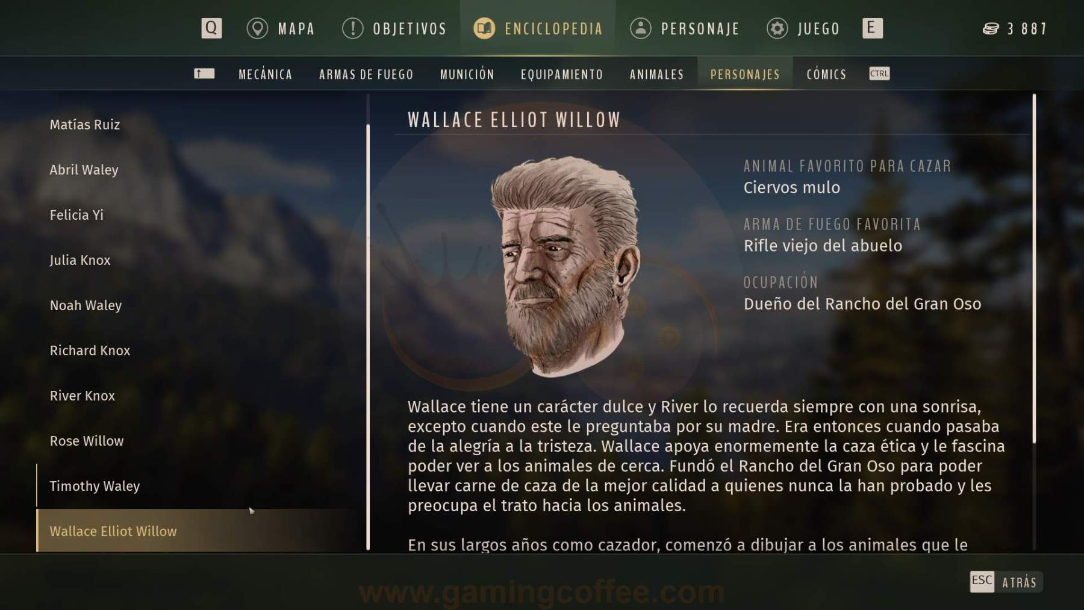Click the Mapa location pin icon
The height and width of the screenshot is (610, 1084).
(x=257, y=28)
